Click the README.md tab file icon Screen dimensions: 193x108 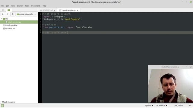(x=41, y=10)
